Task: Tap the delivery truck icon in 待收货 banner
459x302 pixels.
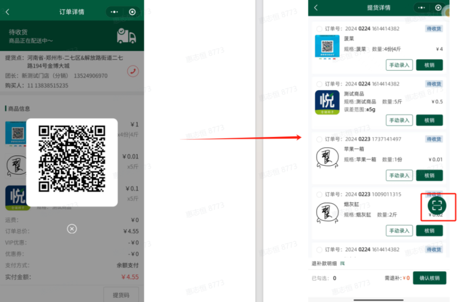Action: pyautogui.click(x=126, y=36)
